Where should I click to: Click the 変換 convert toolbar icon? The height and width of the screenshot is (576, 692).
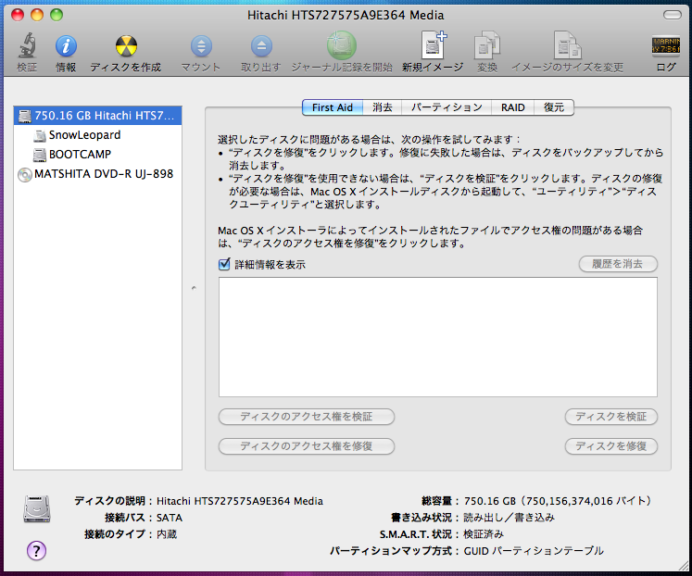(x=486, y=45)
